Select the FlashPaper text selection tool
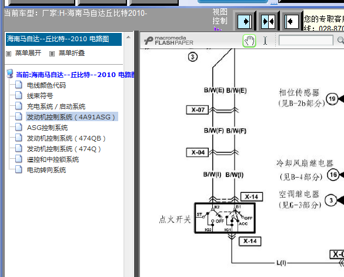Screen dimensions: 344x277 coord(265,41)
